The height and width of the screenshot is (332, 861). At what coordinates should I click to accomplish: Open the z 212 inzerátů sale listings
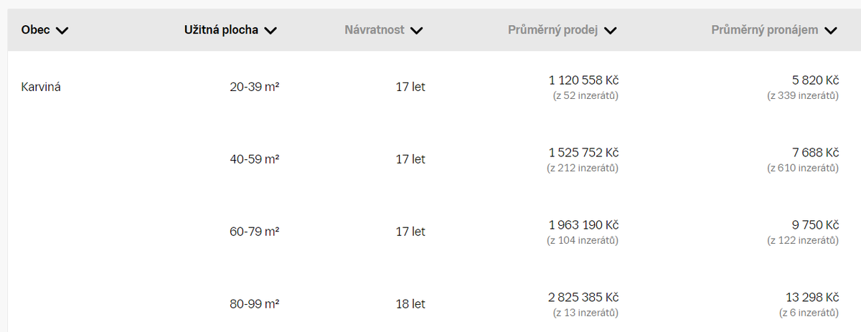coord(582,168)
